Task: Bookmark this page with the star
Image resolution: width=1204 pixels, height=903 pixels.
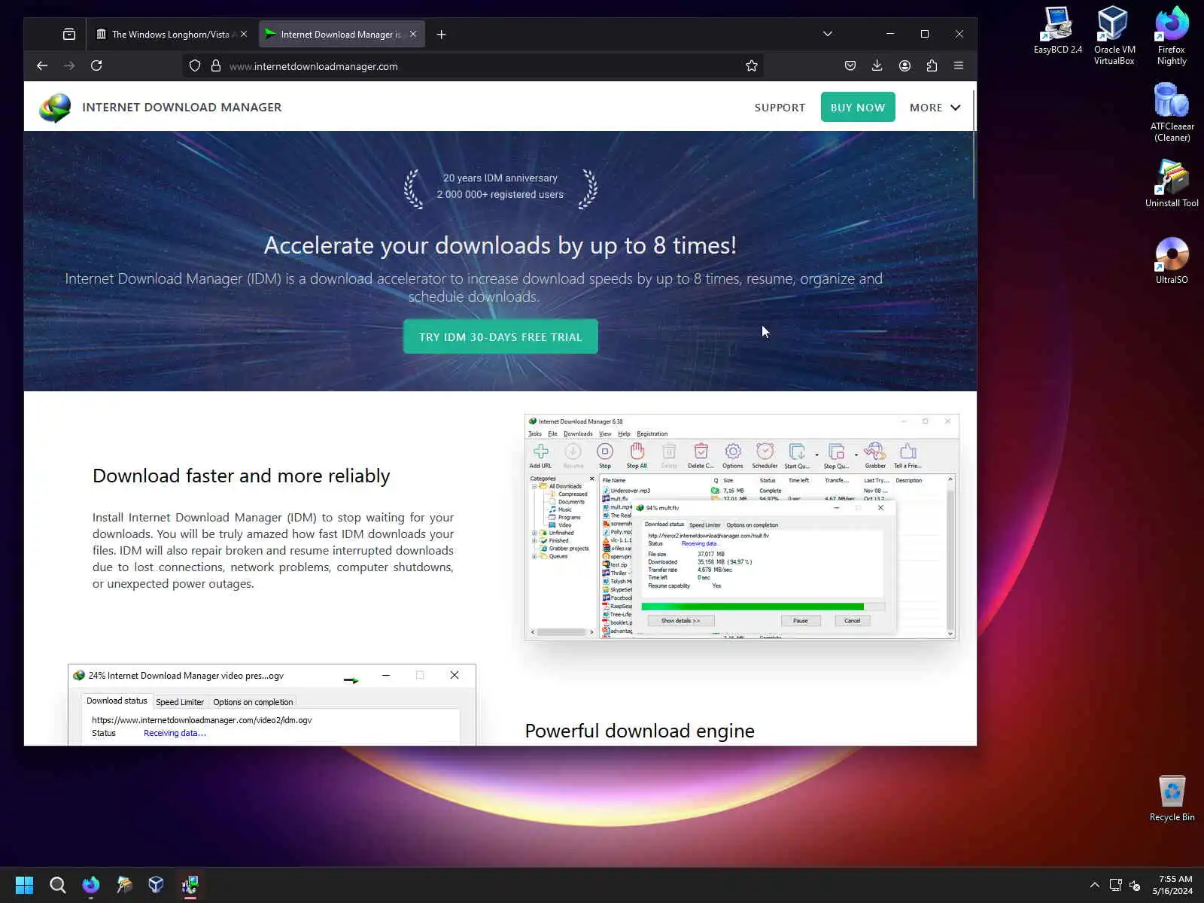Action: (x=752, y=66)
